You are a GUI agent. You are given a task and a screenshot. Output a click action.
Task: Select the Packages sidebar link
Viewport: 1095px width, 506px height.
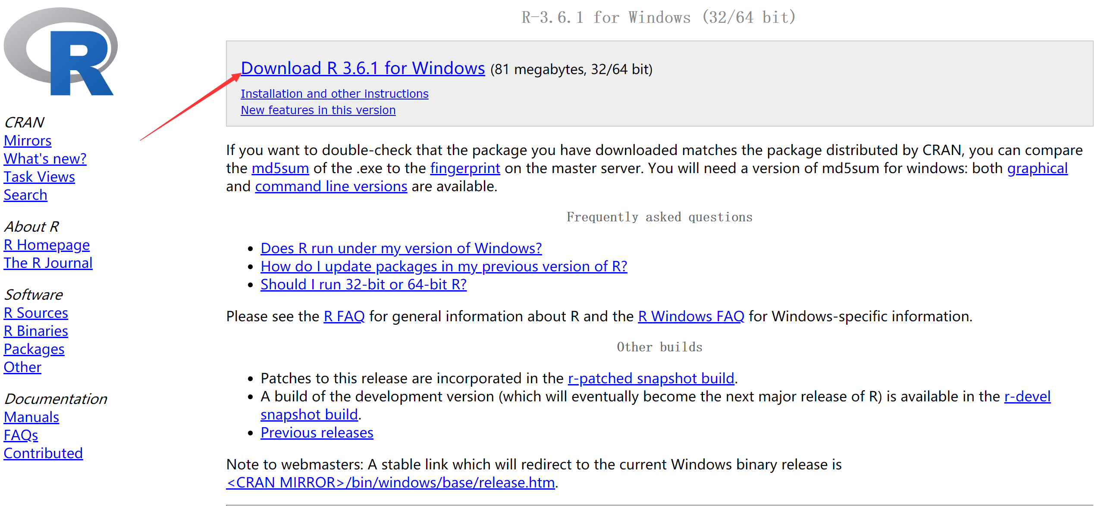pos(34,349)
